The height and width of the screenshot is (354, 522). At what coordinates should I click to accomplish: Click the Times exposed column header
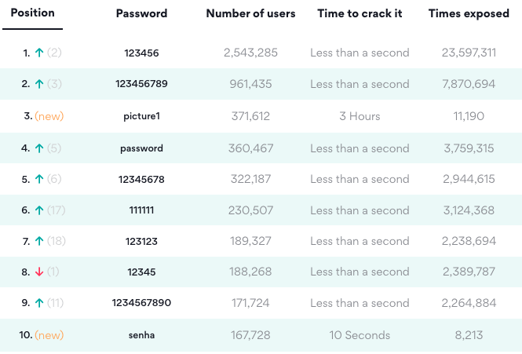click(x=469, y=13)
